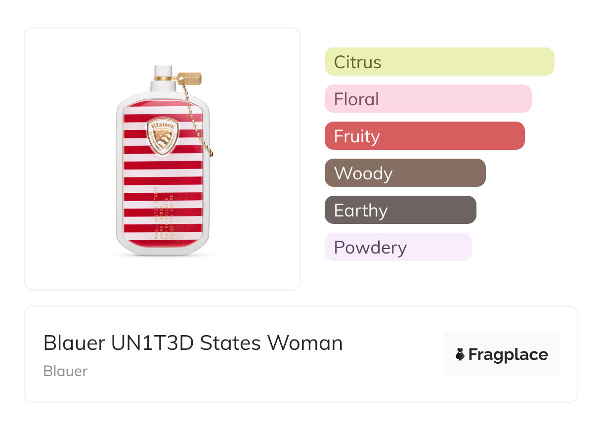Click the Fragplace perfume bottle logo icon
The height and width of the screenshot is (427, 602).
point(460,354)
